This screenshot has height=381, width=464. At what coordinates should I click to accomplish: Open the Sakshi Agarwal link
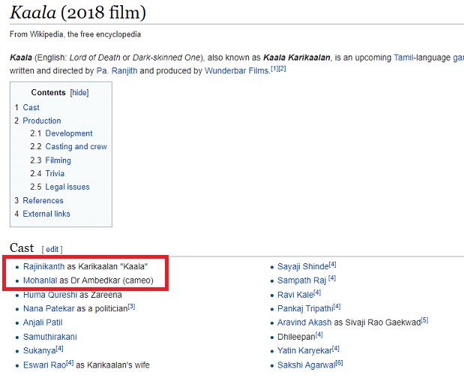[x=307, y=365]
